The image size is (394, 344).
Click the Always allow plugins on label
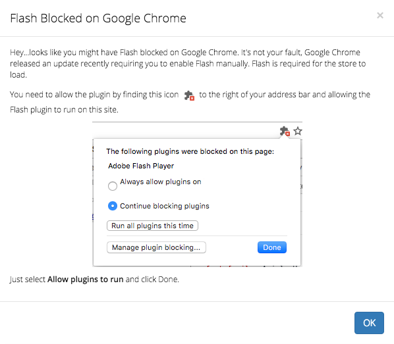coord(161,182)
